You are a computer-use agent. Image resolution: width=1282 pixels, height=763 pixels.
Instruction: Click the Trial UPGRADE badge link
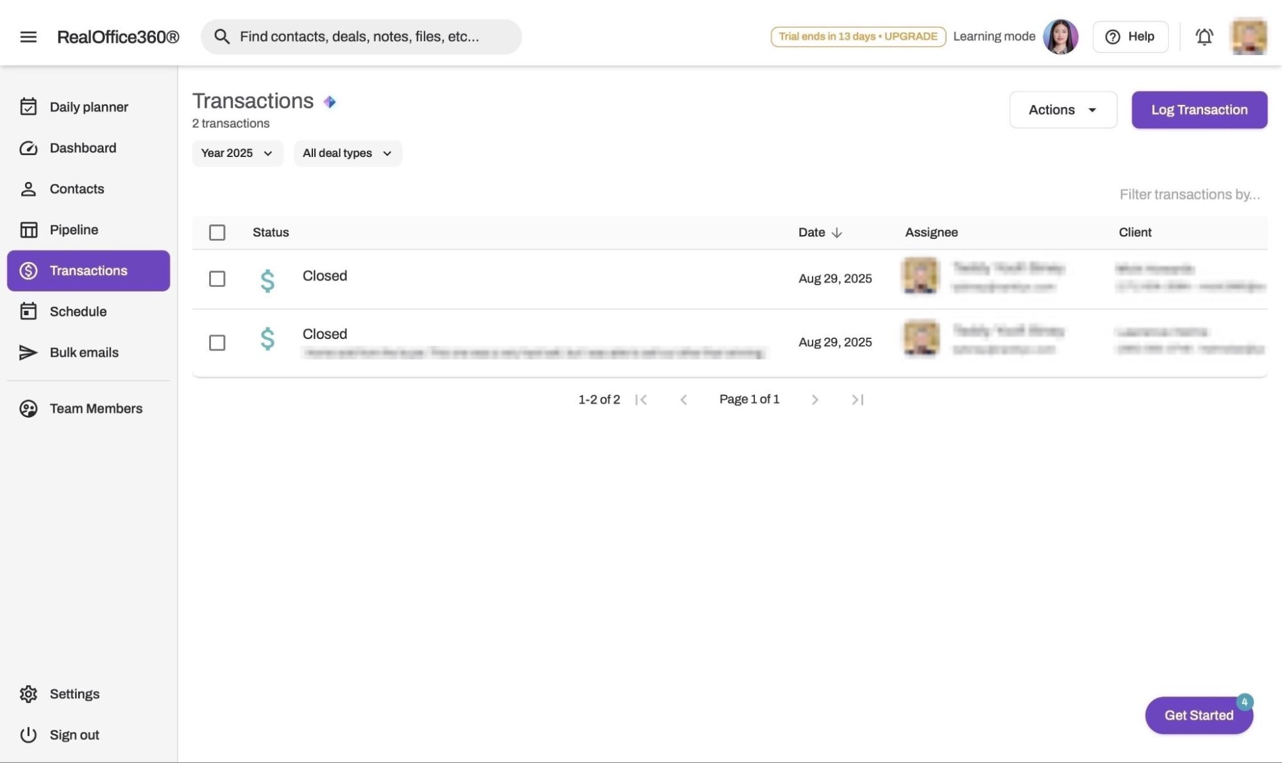pyautogui.click(x=857, y=37)
